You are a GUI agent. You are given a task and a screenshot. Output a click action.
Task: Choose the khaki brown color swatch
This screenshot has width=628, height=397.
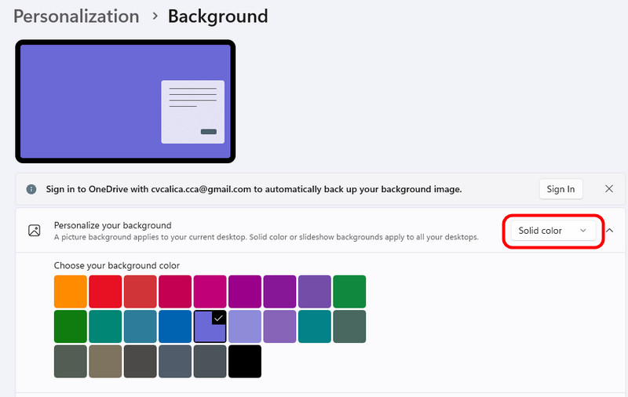point(105,362)
